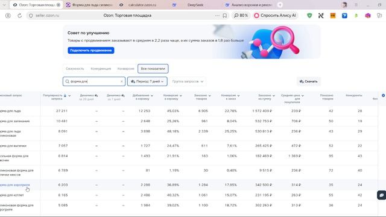Click the форма для котлет query row
The height and width of the screenshot is (217, 386).
(x=189, y=195)
